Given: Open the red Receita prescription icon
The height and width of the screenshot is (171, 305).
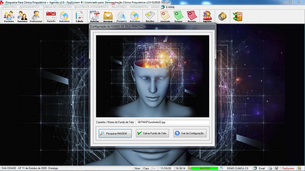Looking at the screenshot, I should [192, 17].
